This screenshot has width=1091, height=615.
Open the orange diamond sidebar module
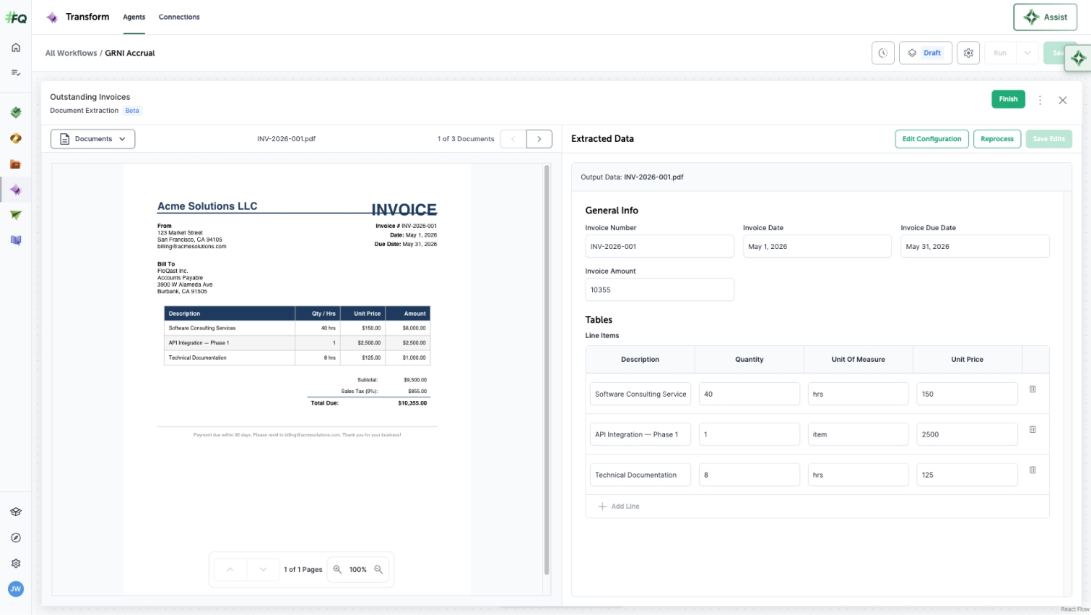tap(16, 138)
